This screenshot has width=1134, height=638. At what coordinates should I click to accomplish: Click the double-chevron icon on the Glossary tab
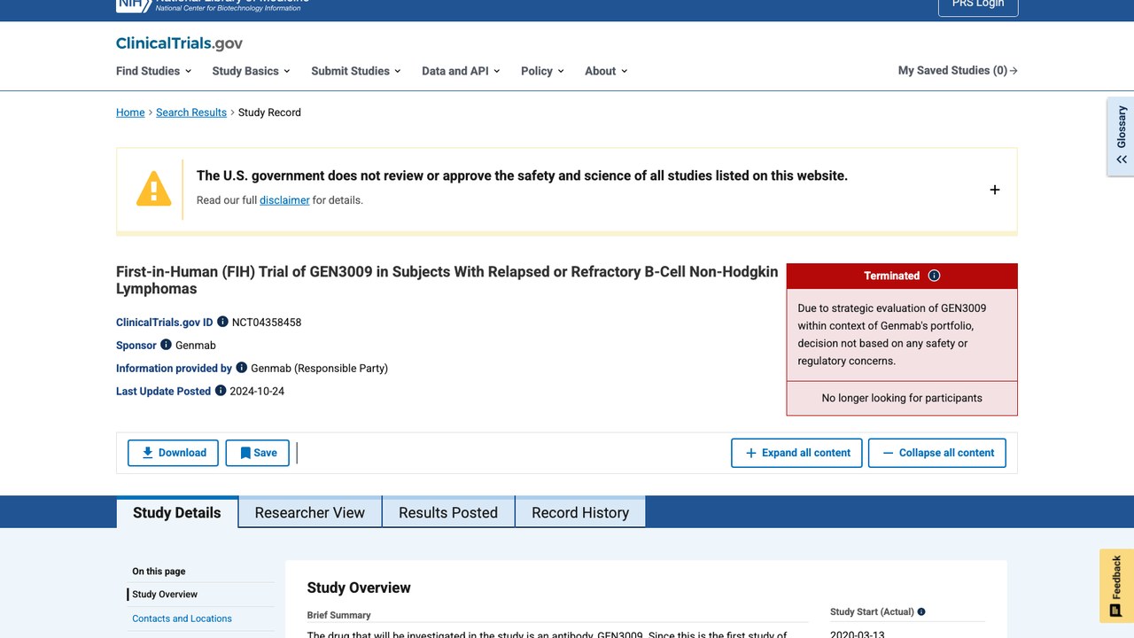point(1122,159)
